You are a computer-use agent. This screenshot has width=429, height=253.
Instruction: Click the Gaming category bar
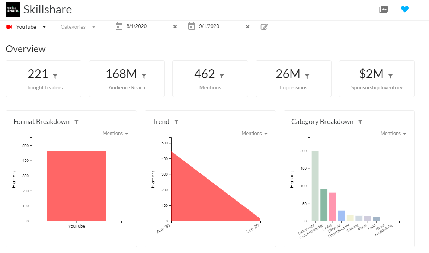(359, 218)
